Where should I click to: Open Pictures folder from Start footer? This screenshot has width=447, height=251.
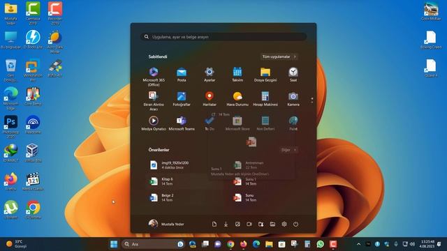(x=237, y=225)
